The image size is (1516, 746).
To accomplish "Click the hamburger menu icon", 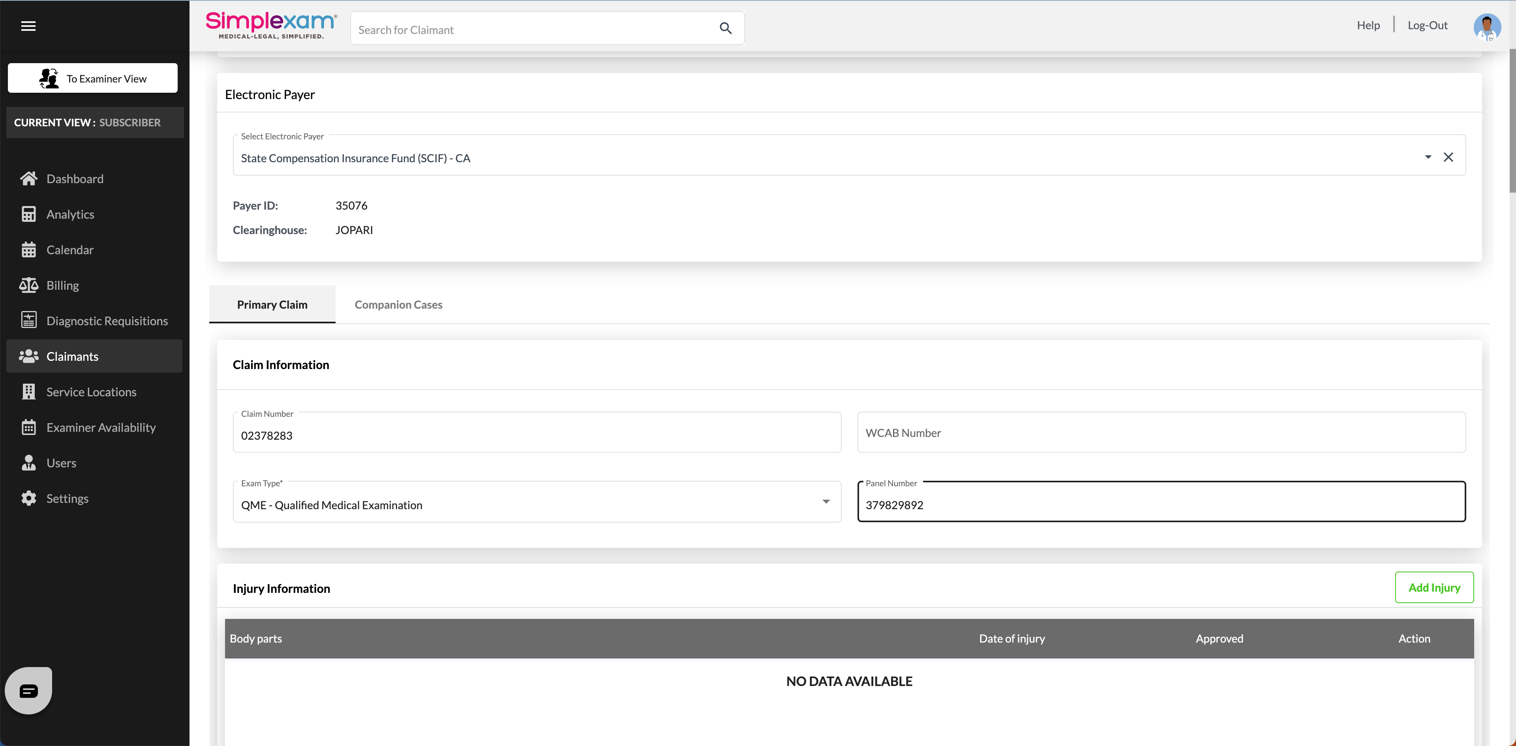I will (x=28, y=26).
